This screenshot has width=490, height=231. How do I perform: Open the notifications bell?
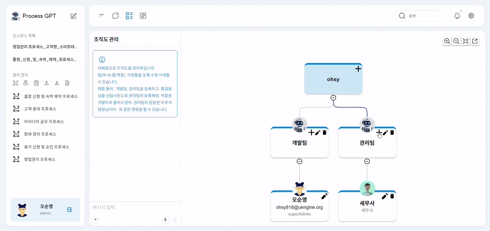pyautogui.click(x=457, y=16)
